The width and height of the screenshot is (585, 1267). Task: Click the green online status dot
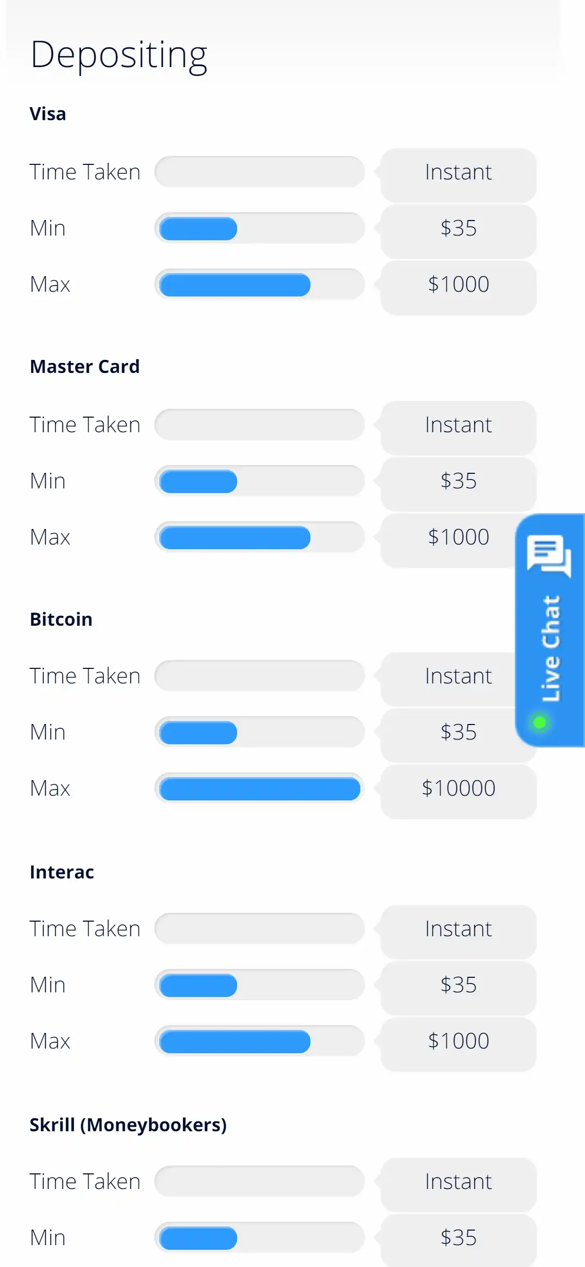click(x=540, y=722)
